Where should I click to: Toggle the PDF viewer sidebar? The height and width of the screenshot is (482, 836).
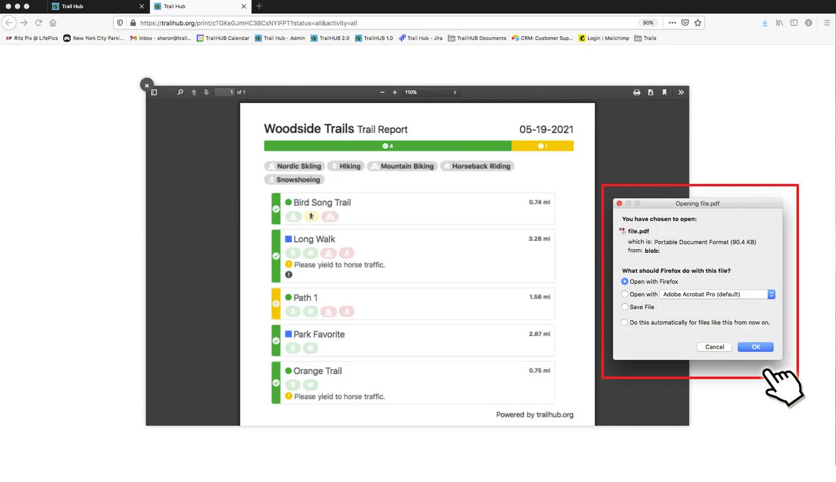click(154, 92)
